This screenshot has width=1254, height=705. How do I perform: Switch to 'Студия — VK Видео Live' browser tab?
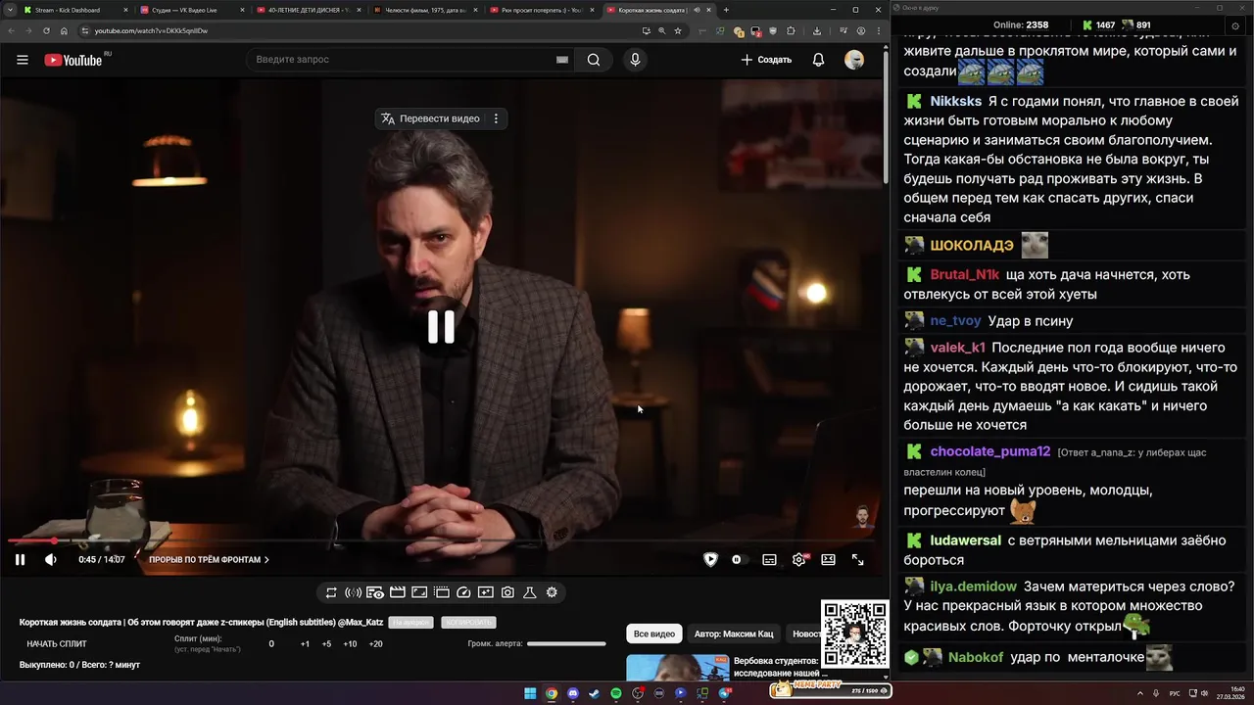pyautogui.click(x=190, y=10)
